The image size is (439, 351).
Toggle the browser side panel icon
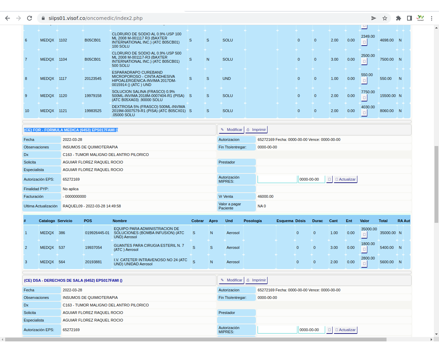click(410, 18)
